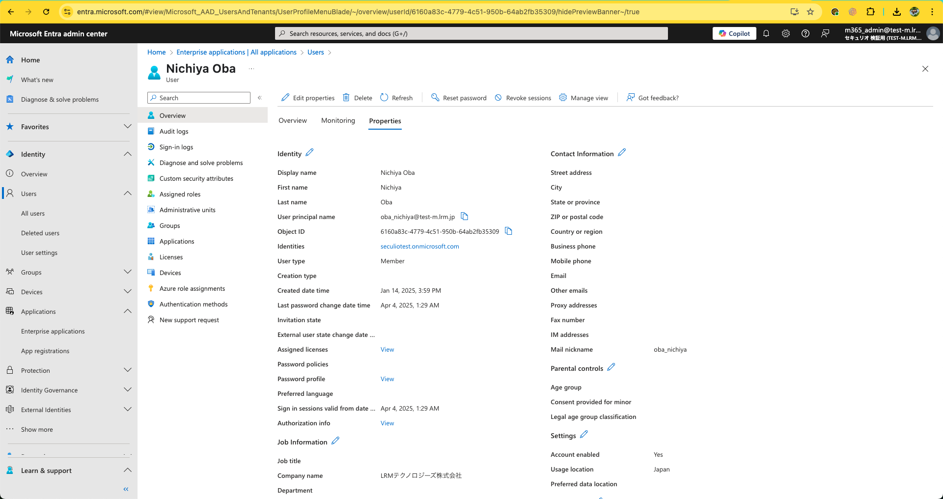This screenshot has width=943, height=499.
Task: Click the Edit properties pencil icon
Action: [285, 98]
